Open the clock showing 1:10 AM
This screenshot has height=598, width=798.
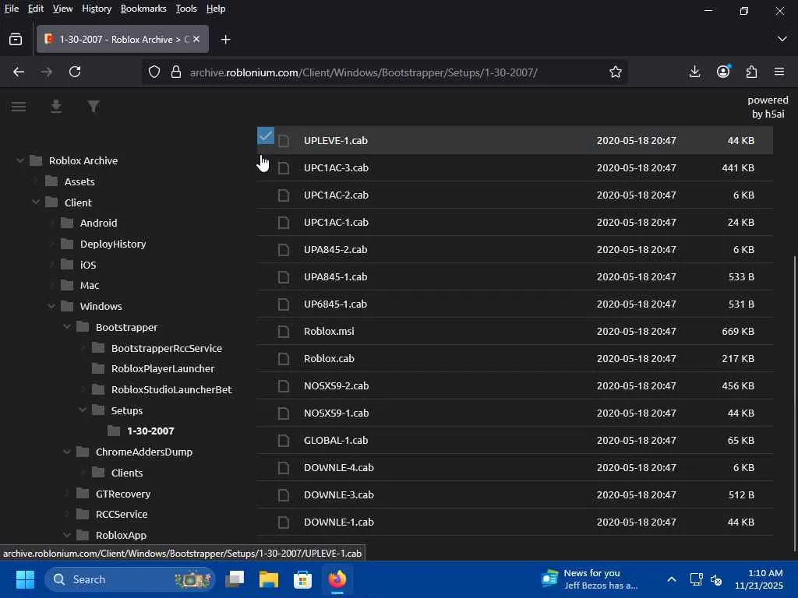pos(758,579)
